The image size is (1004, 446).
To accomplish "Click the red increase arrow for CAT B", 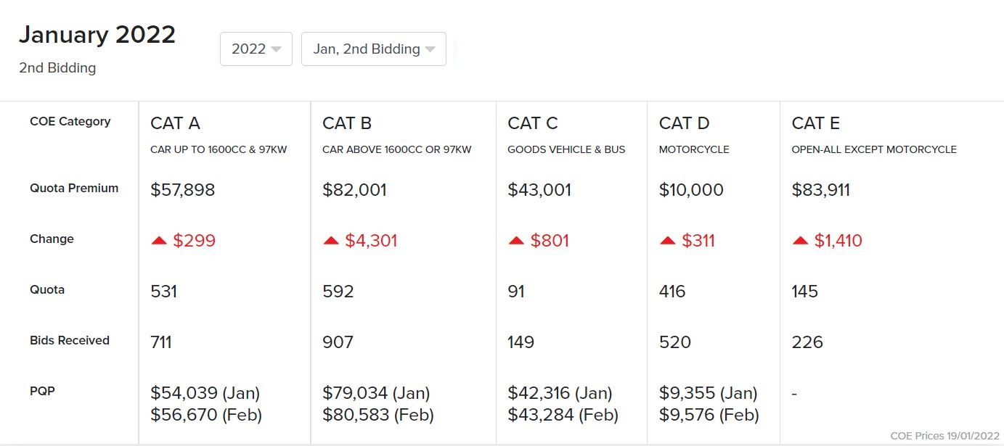I will click(331, 239).
